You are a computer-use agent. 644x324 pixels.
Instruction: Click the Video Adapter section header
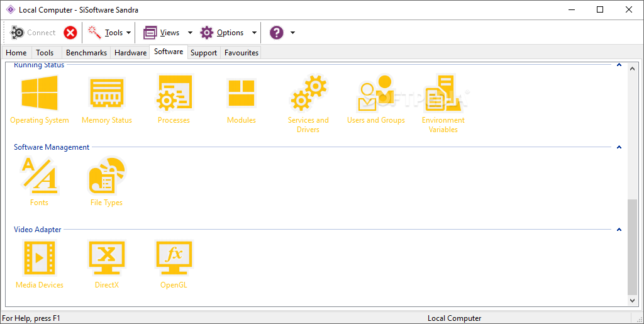point(38,230)
